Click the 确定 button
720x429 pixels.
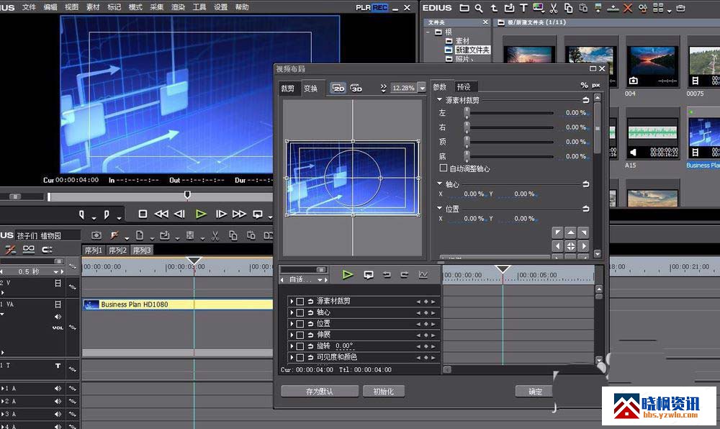click(x=535, y=392)
